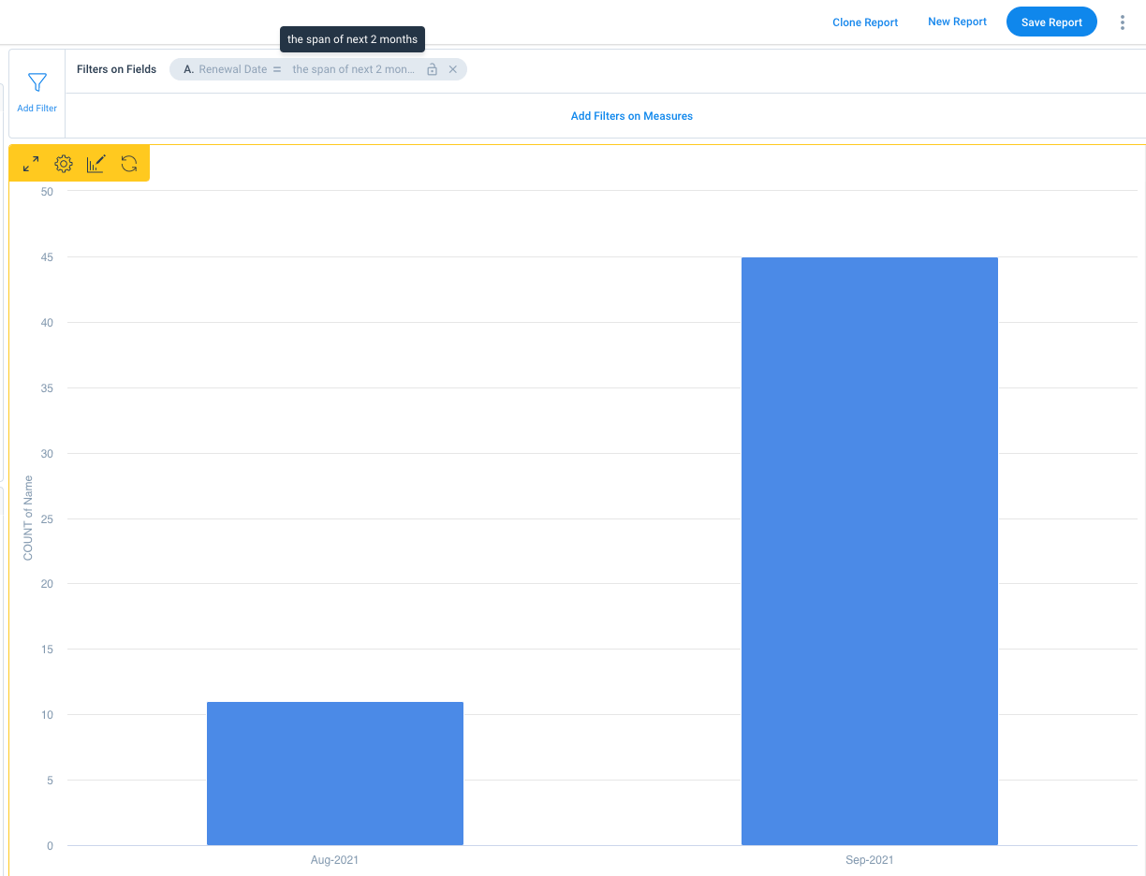Select the Sep-2021 bar in chart
This screenshot has width=1146, height=876.
coord(870,551)
